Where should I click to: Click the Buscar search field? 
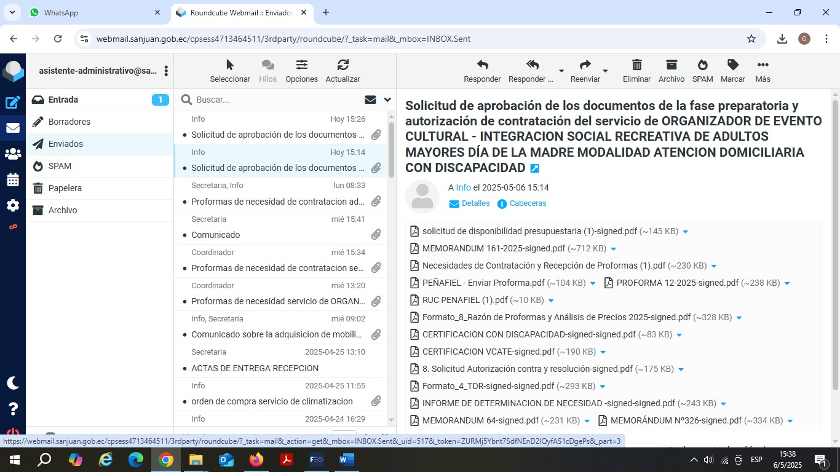[x=277, y=100]
